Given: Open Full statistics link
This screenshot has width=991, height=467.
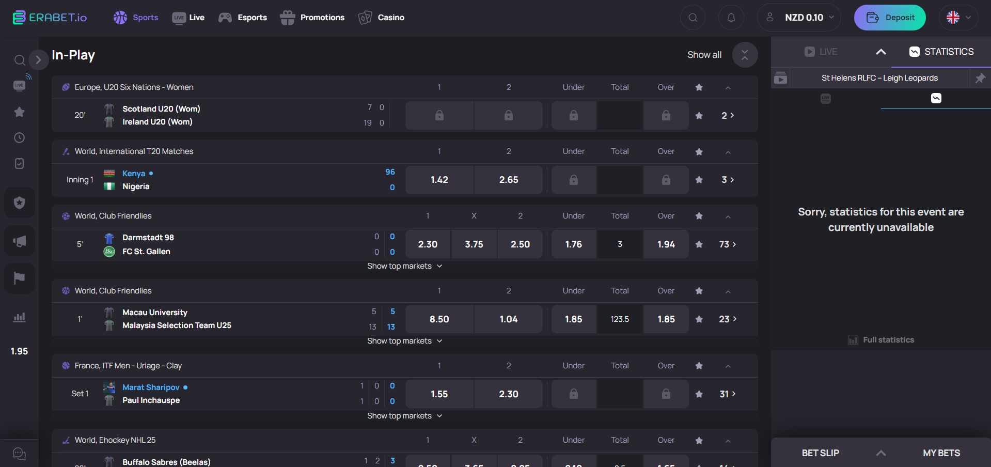Looking at the screenshot, I should click(881, 340).
